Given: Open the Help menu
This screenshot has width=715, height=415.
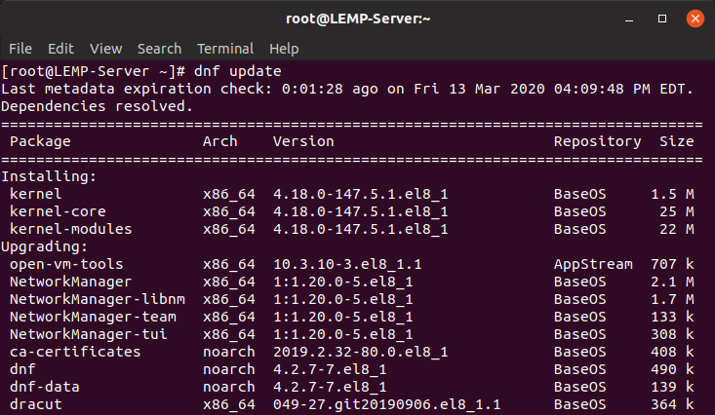Looking at the screenshot, I should tap(284, 49).
